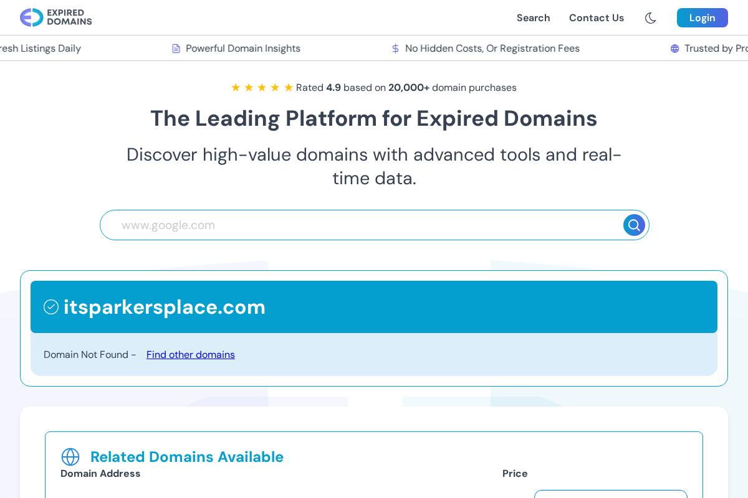Open the Contact Us page

tap(596, 18)
